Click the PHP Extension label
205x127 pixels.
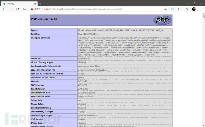(38, 85)
